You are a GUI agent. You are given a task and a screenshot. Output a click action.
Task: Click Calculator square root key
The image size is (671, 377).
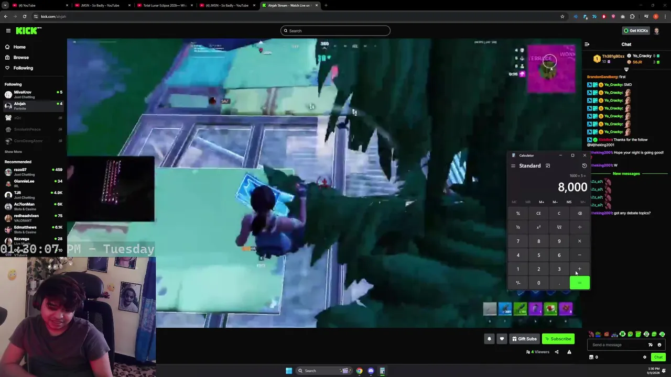tap(559, 227)
